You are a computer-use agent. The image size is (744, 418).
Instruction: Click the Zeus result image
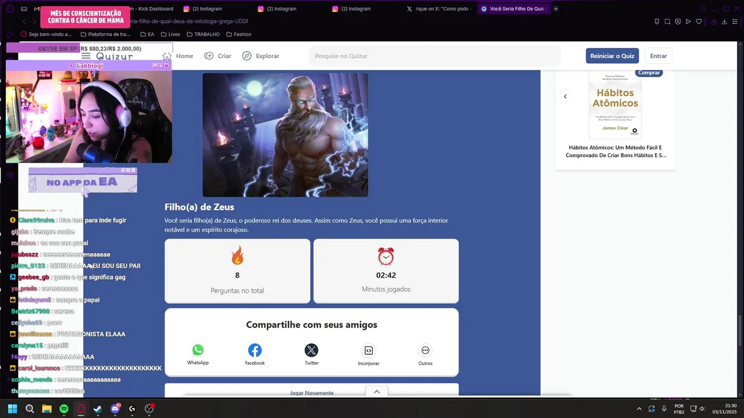tap(285, 135)
